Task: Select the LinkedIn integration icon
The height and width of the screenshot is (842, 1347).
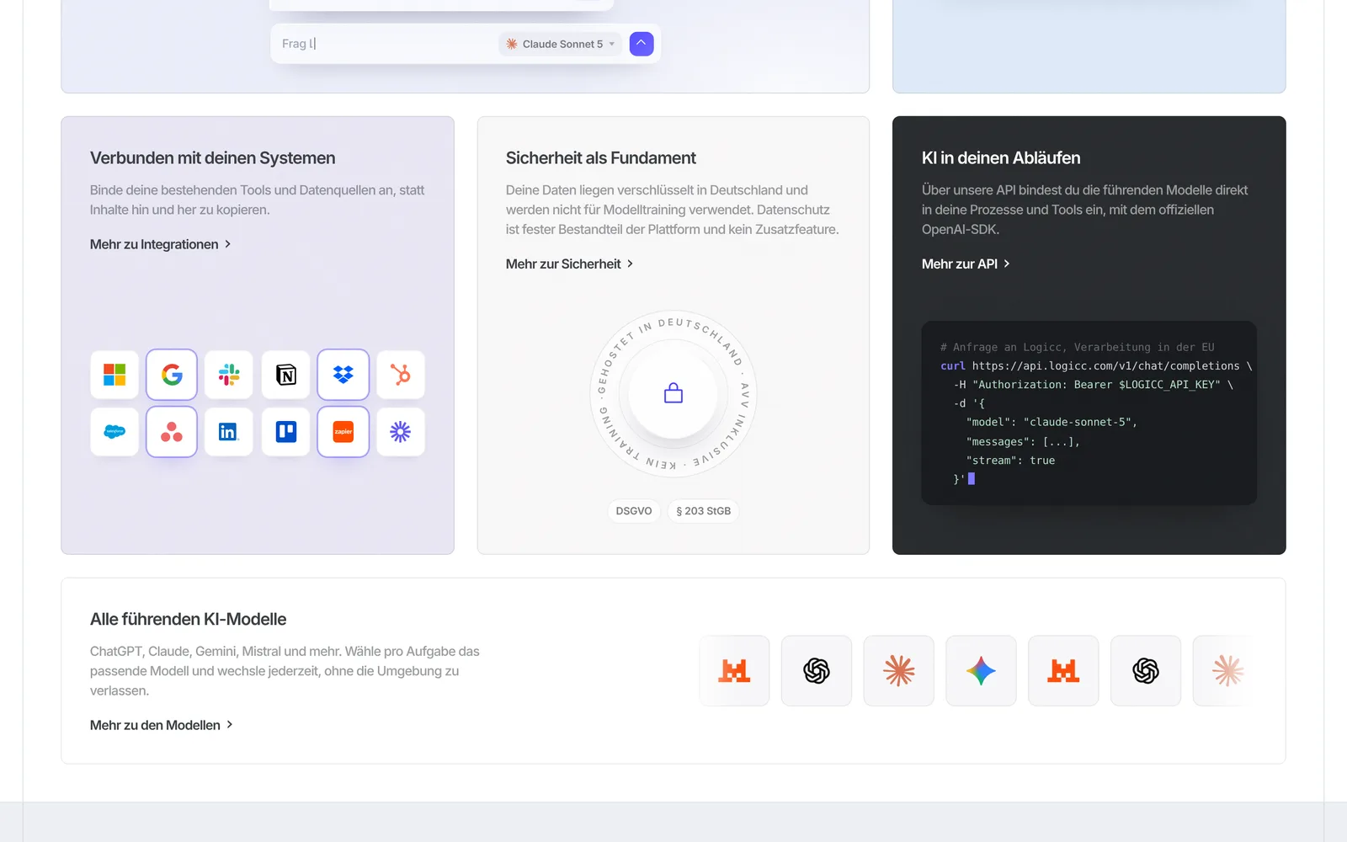Action: (229, 432)
